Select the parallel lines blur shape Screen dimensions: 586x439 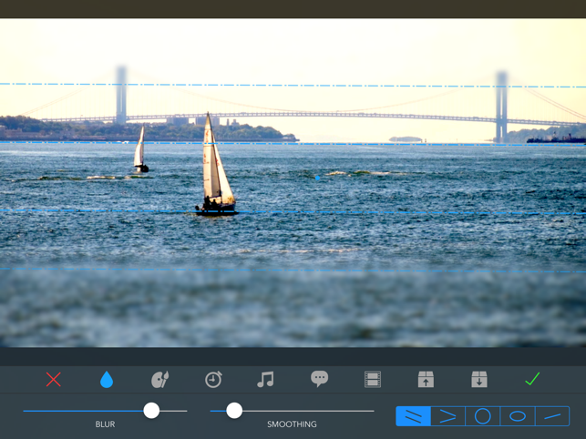(x=414, y=416)
